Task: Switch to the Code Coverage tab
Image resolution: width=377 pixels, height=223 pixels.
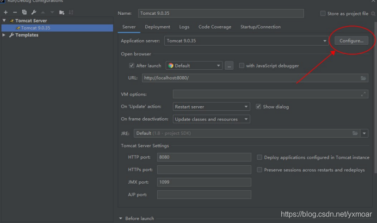Action: click(x=215, y=27)
